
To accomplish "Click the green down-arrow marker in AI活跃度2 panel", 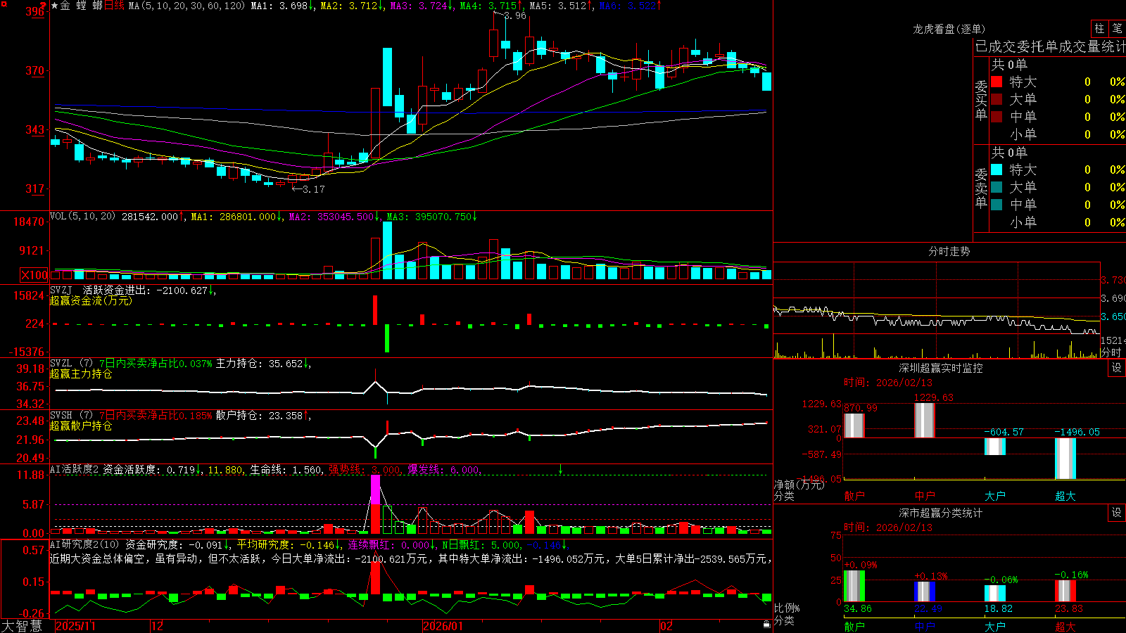I will point(561,469).
